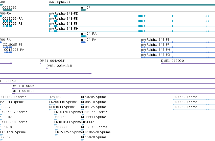The width and height of the screenshot is (215, 141).
Task: Click the nimC4-RA transcript glyph
Action: [x=84, y=36]
